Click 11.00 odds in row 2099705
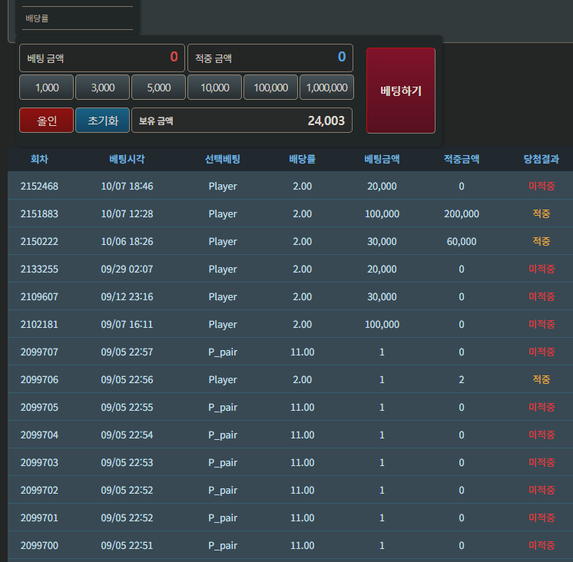Image resolution: width=573 pixels, height=562 pixels. point(302,407)
